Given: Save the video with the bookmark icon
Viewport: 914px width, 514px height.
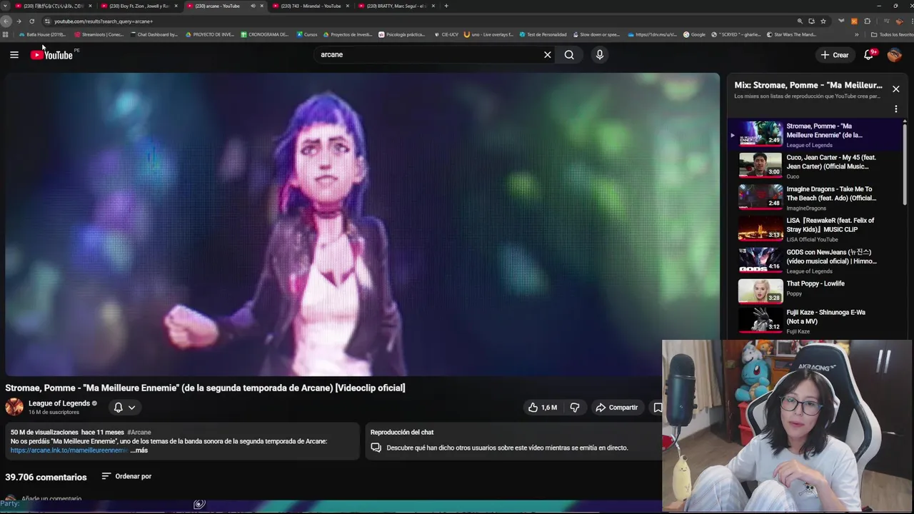Looking at the screenshot, I should coord(658,408).
